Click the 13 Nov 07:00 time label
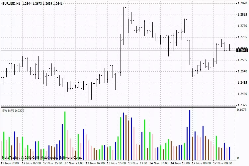 click(95, 163)
